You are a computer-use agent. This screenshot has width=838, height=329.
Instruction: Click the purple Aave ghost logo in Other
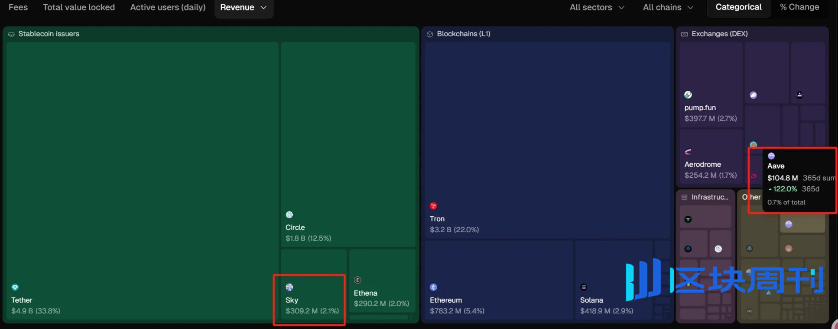coord(789,224)
